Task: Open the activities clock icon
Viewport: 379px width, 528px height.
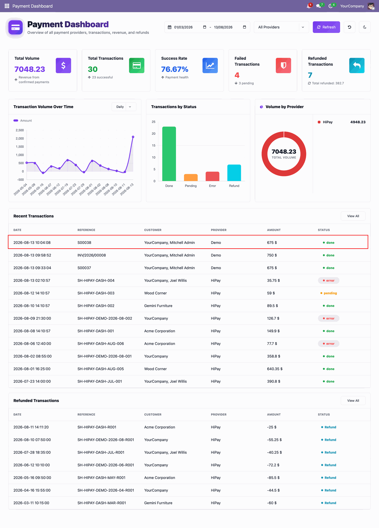Action: (x=331, y=6)
